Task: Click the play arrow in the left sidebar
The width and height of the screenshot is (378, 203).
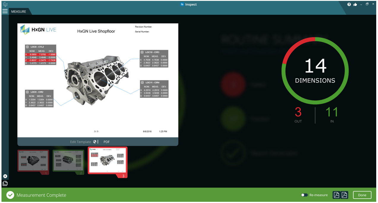Action: pyautogui.click(x=5, y=176)
